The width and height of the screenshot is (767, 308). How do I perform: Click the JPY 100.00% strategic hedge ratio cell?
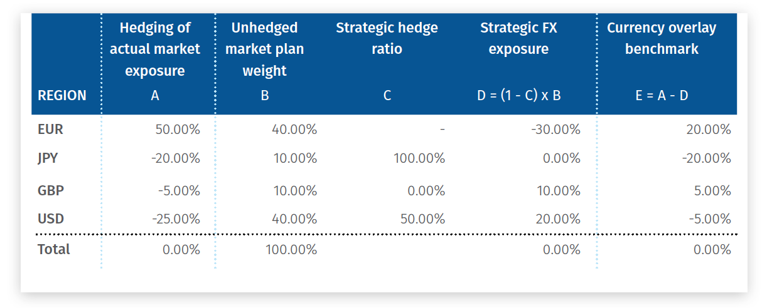tap(419, 158)
